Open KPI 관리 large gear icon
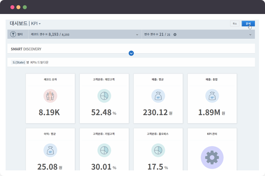This screenshot has height=176, width=265. coord(212,158)
